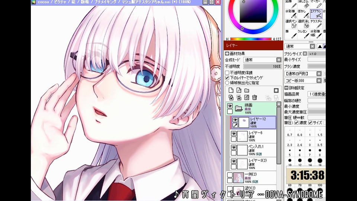Create a new linework layer

[239, 90]
